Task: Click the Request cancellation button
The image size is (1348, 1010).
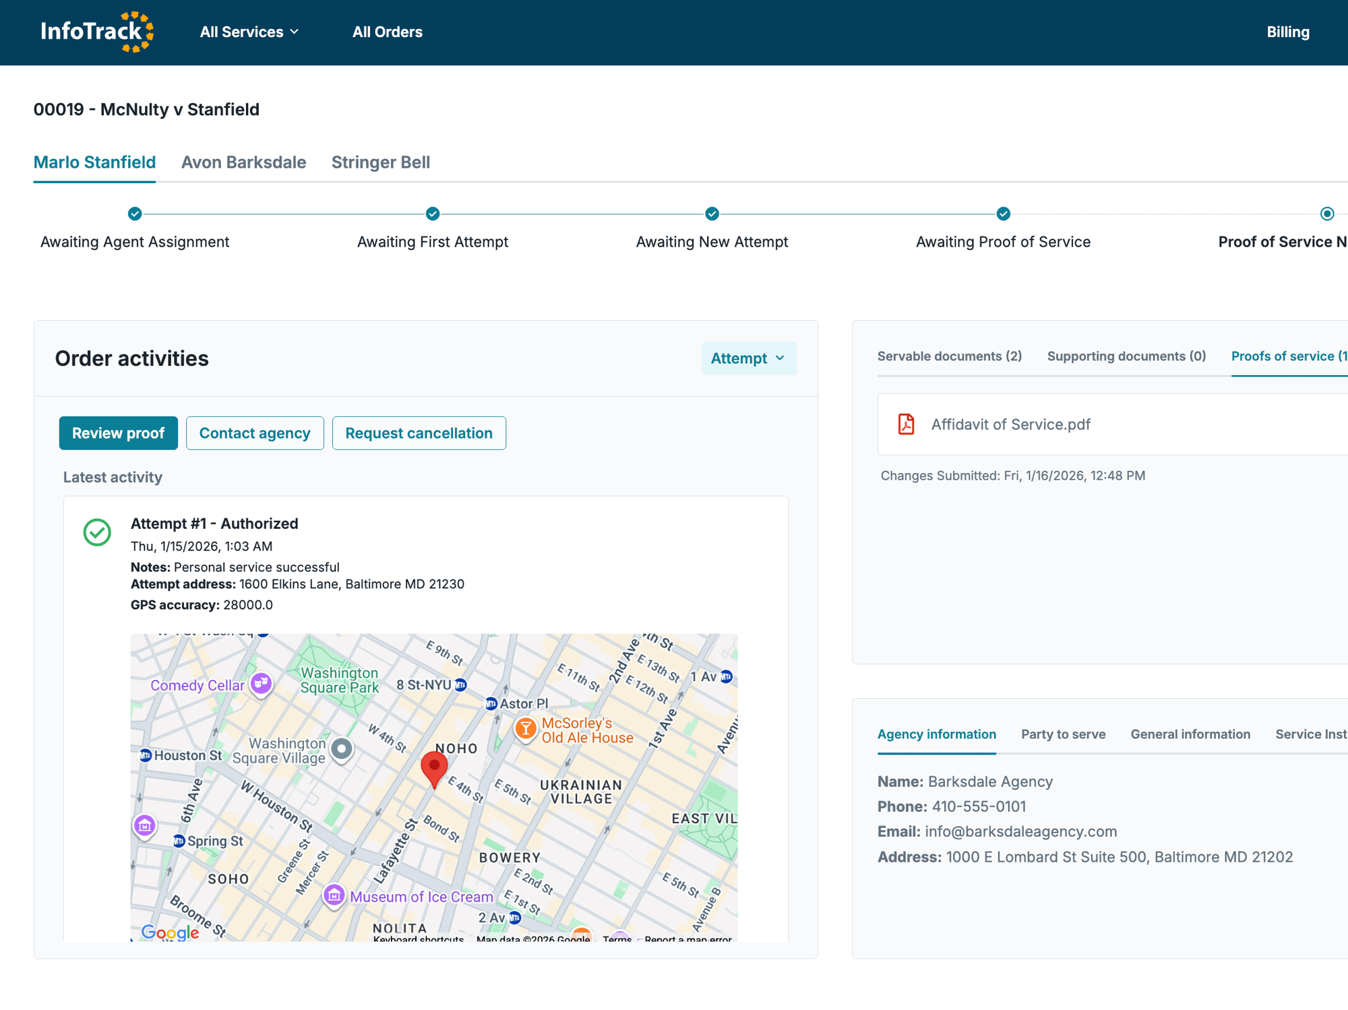Action: pyautogui.click(x=419, y=433)
